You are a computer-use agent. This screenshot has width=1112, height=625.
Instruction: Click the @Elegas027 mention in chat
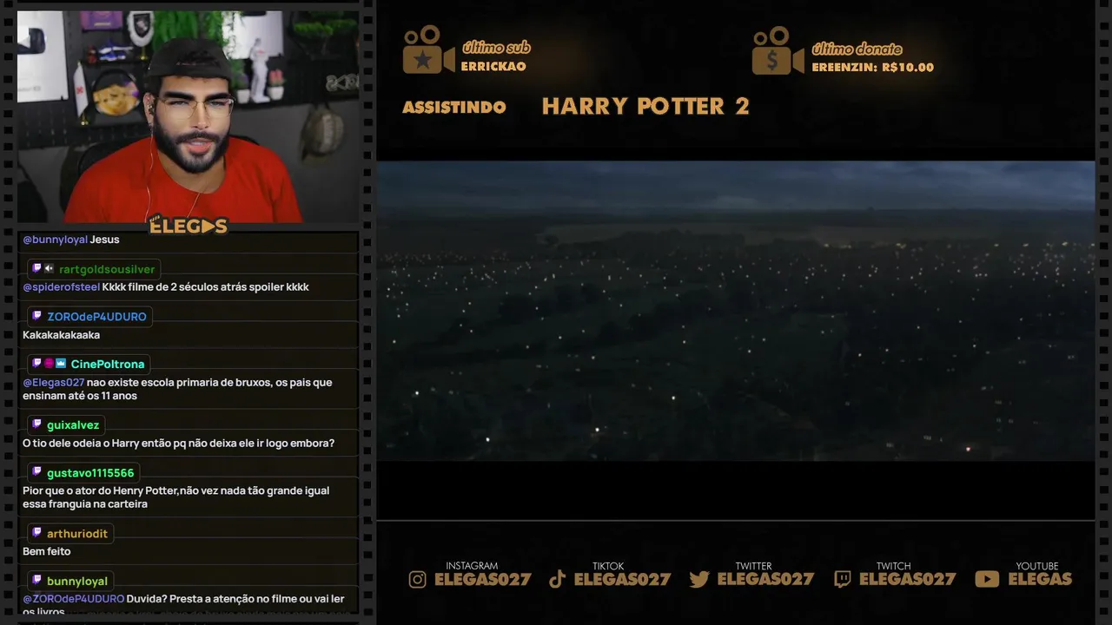(53, 383)
